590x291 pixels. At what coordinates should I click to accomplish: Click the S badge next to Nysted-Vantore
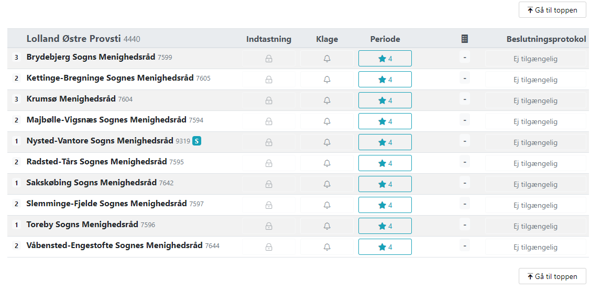(x=197, y=141)
